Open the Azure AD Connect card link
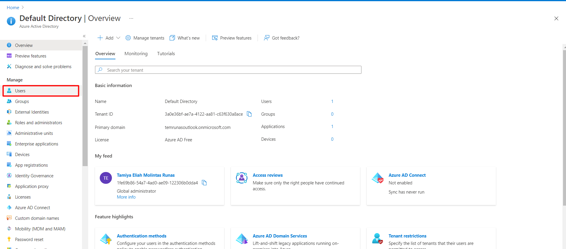566x249 pixels. (x=407, y=175)
